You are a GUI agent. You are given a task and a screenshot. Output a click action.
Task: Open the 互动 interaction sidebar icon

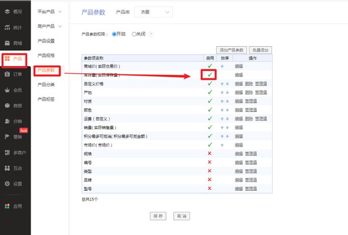click(7, 168)
